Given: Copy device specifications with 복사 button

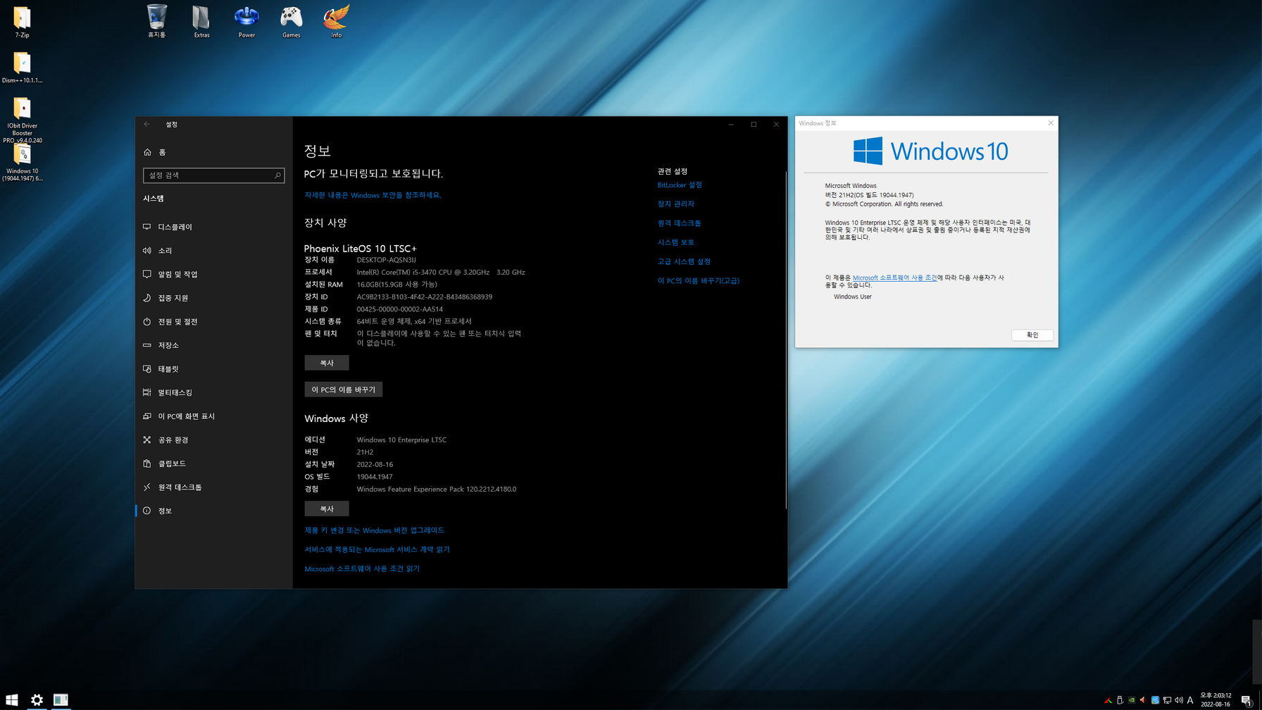Looking at the screenshot, I should pyautogui.click(x=327, y=363).
